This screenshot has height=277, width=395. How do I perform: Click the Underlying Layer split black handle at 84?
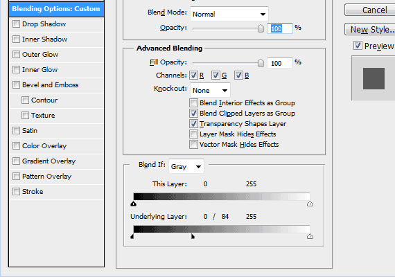[x=193, y=236]
